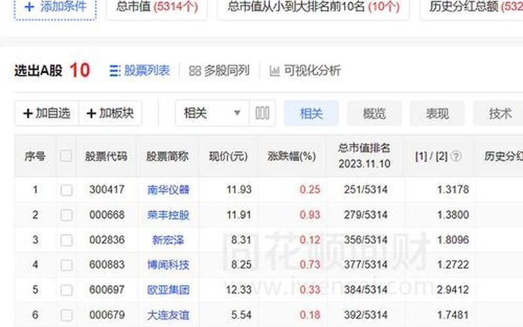Switch to 可视化分析 visual analysis view

point(305,71)
